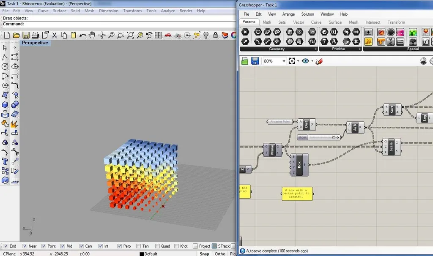The image size is (433, 256).
Task: Toggle Grasshopper preview with eye icon
Action: (x=305, y=61)
